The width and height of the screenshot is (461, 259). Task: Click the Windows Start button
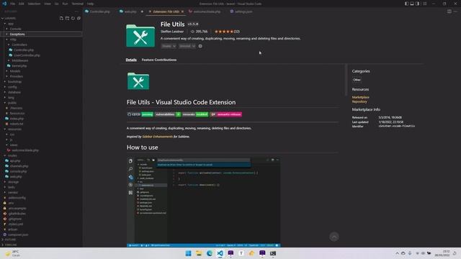pos(188,253)
